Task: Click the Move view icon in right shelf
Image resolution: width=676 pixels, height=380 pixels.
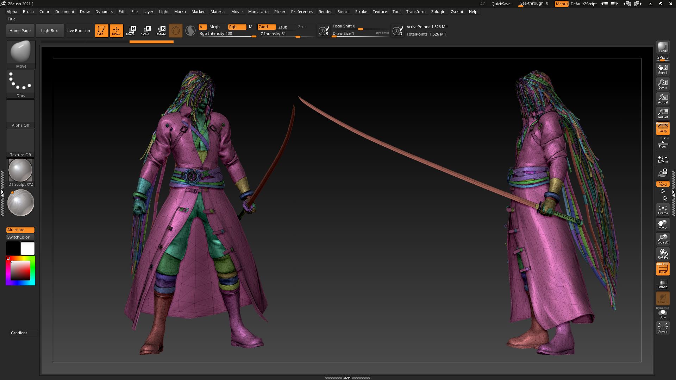Action: tap(663, 224)
